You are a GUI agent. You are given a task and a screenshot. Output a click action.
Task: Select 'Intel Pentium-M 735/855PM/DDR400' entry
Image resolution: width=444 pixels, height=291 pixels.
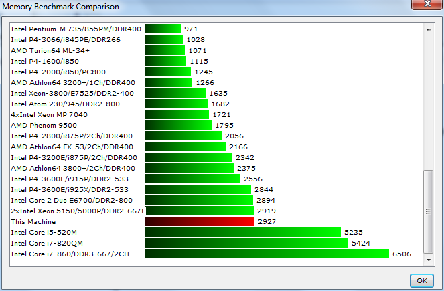(76, 29)
